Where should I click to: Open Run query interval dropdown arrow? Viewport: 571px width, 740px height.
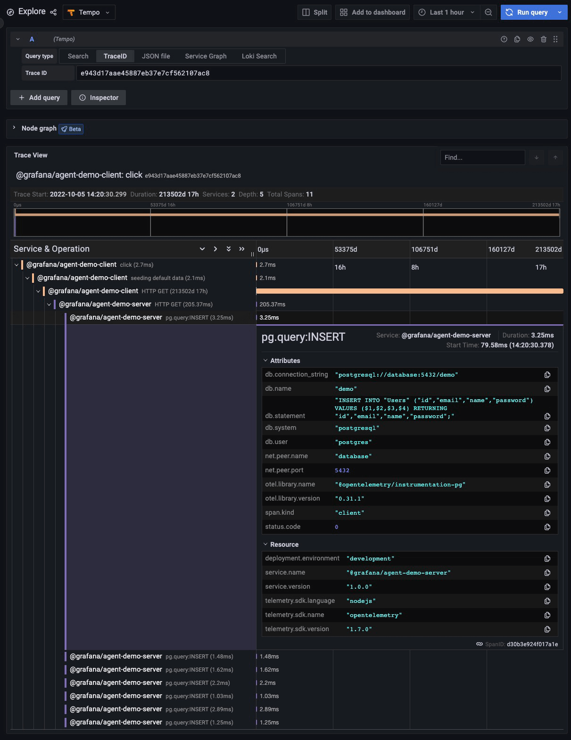560,12
